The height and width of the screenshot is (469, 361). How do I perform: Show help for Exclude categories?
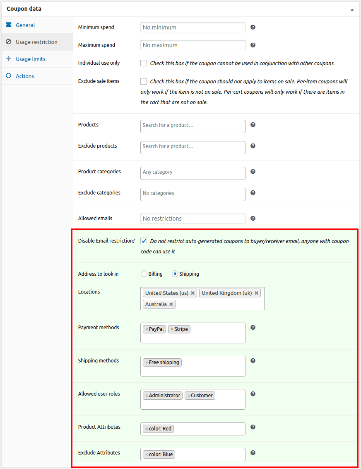click(253, 193)
